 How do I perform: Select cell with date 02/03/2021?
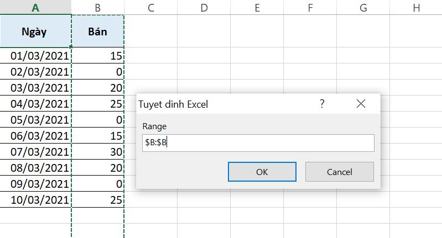click(x=35, y=71)
